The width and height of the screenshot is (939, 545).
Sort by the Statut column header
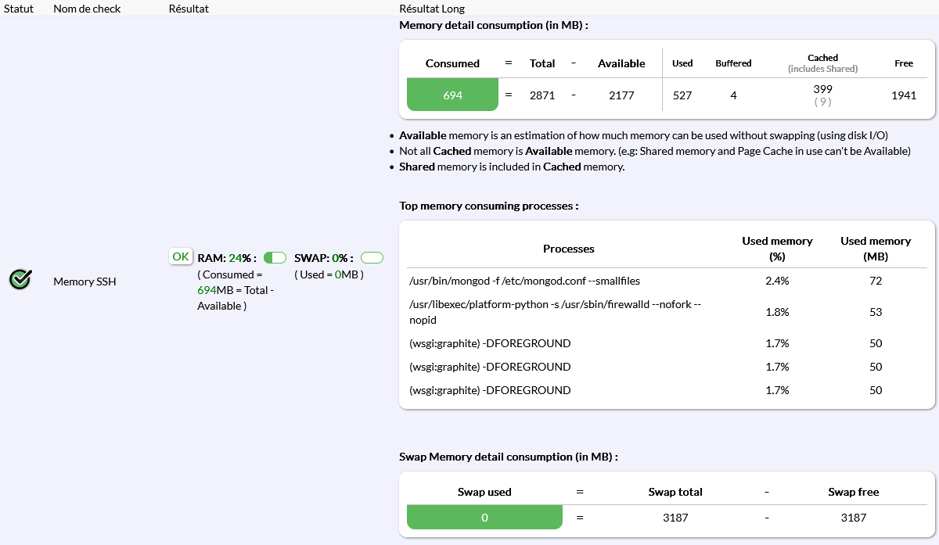pyautogui.click(x=19, y=9)
